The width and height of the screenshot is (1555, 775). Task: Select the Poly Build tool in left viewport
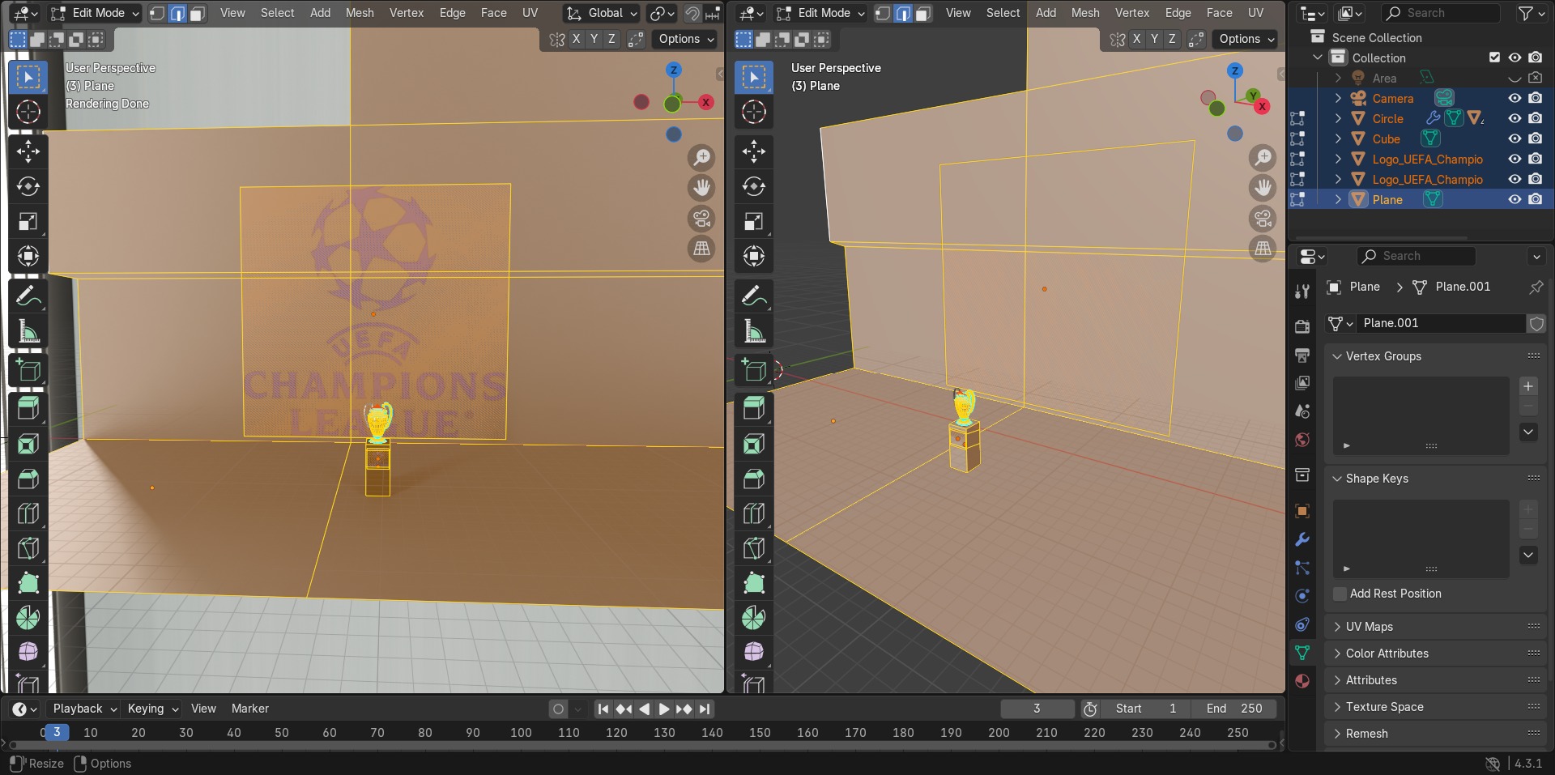[x=28, y=583]
